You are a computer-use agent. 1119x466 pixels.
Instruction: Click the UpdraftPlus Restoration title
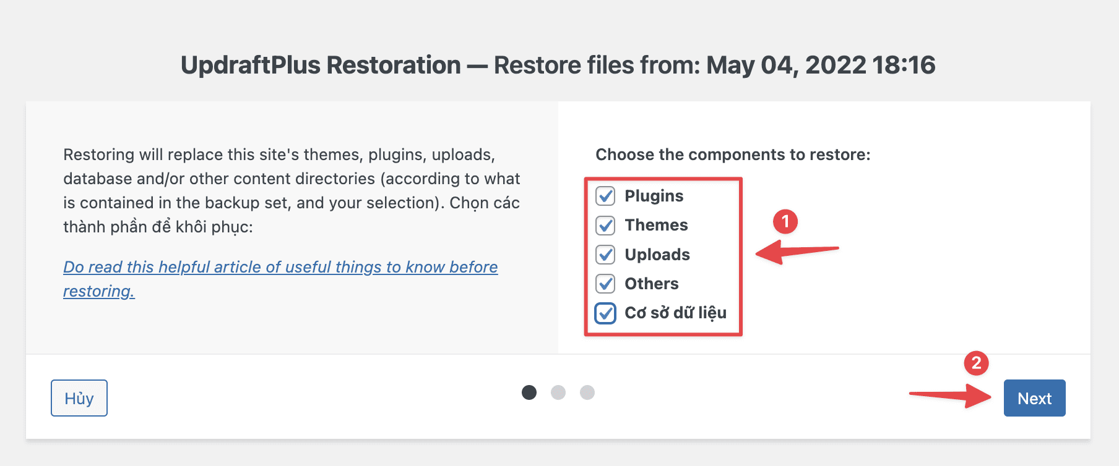[557, 64]
